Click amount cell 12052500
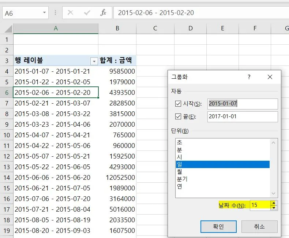The image size is (289, 238). point(117,178)
